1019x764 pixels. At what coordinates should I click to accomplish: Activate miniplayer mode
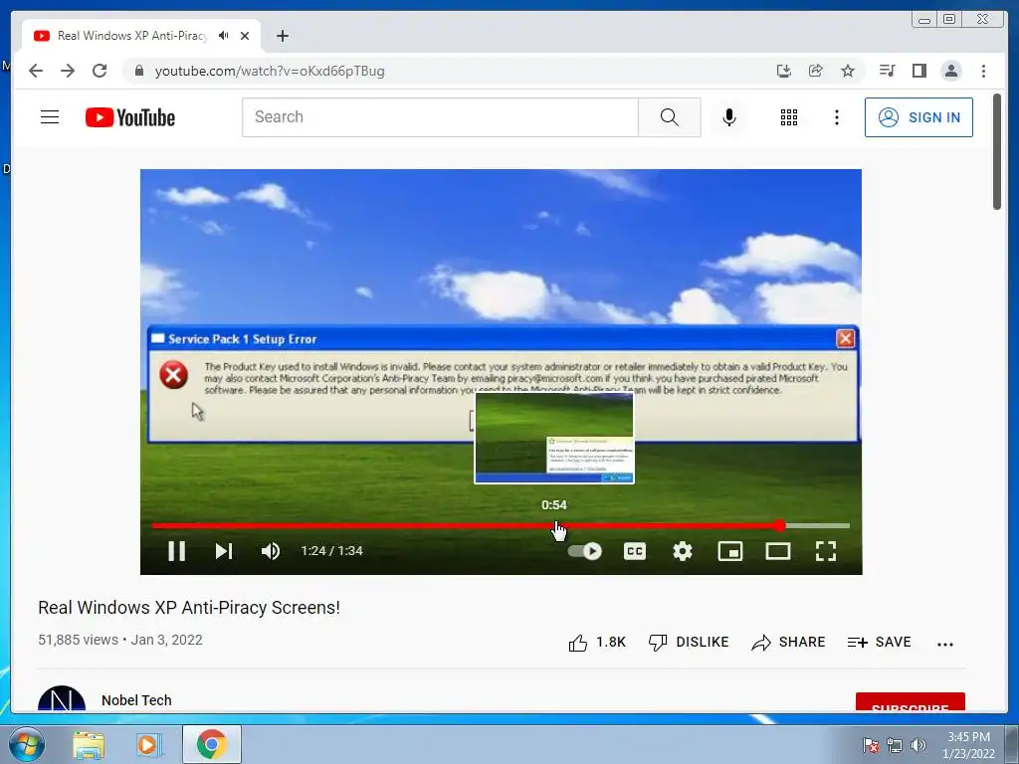pos(729,551)
